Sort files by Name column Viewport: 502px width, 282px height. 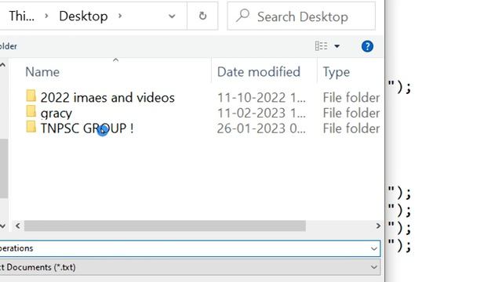pos(42,72)
